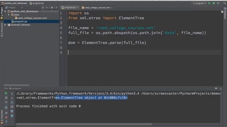This screenshot has width=227, height=127.
Task: Run program with the top toolbar play button
Action: tap(209, 3)
